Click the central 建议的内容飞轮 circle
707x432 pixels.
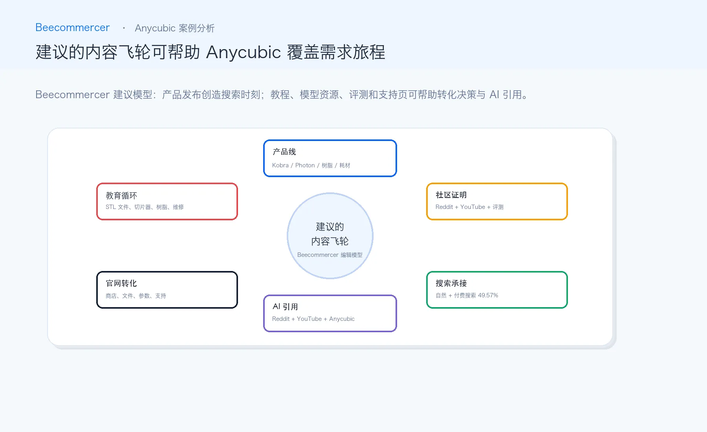330,236
